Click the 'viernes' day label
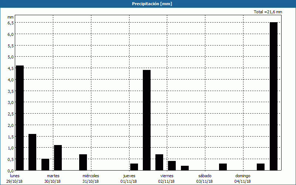The image size is (296, 185). (x=167, y=176)
